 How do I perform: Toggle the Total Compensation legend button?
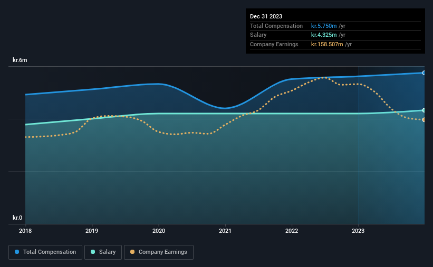45,252
